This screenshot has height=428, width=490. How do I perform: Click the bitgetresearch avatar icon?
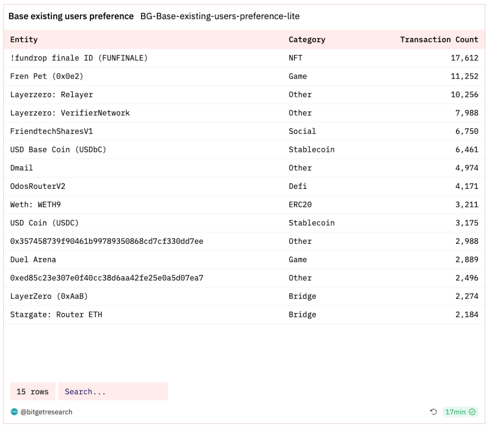tap(14, 412)
